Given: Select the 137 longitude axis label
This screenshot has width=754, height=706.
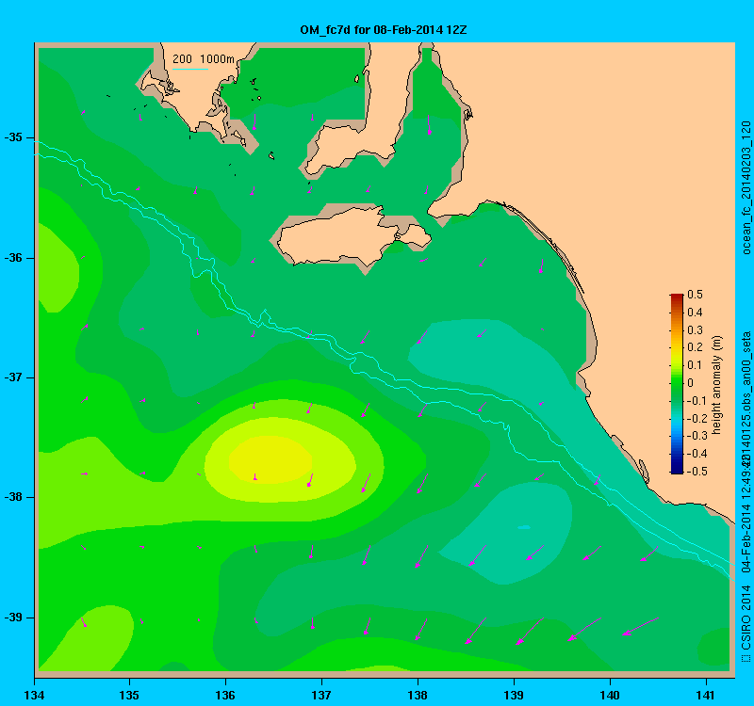Looking at the screenshot, I should click(321, 695).
